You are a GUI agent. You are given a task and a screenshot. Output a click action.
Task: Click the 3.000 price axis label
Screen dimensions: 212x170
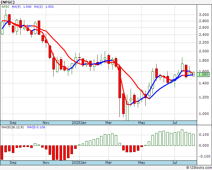(x=204, y=15)
